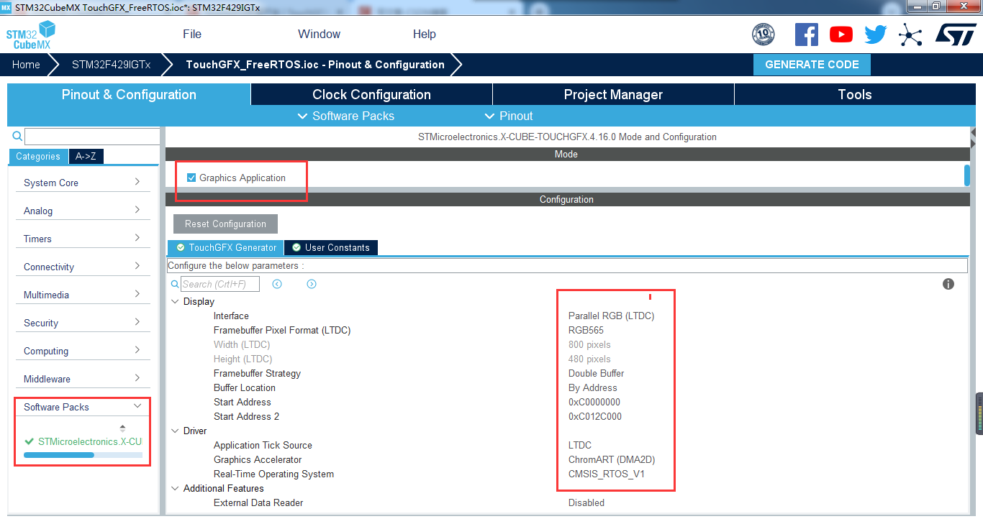Screen dimensions: 983x519
Task: Click the up-down sort arrows under Software Packs
Action: (122, 428)
